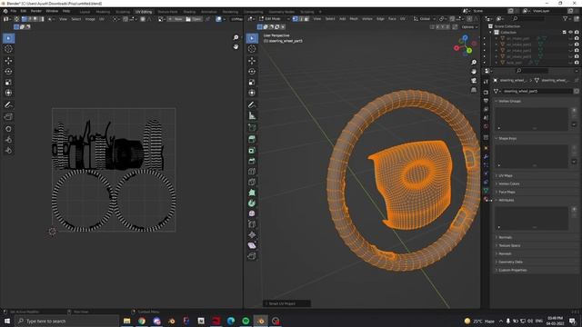
Task: Toggle camera view in the 3D viewport
Action: 474,81
